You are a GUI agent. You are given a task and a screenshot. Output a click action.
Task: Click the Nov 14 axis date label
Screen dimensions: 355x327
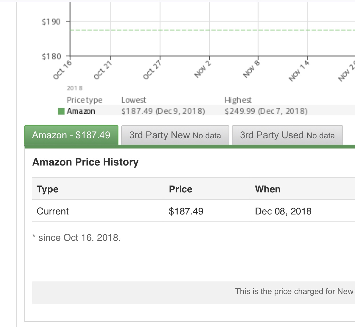[299, 71]
